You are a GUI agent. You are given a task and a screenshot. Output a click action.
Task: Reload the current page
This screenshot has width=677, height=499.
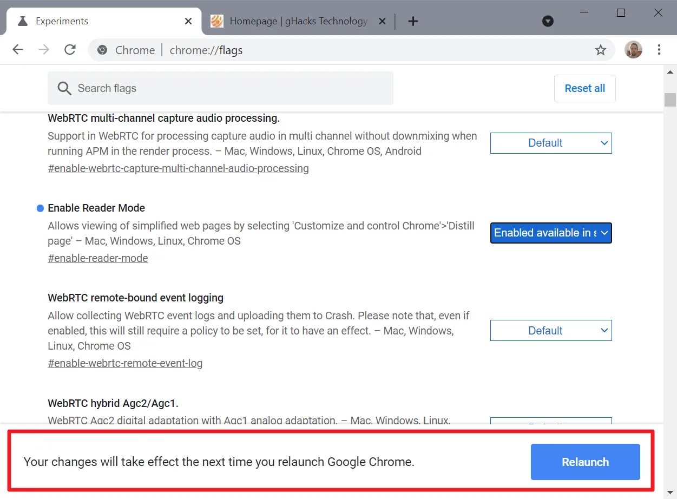click(x=70, y=50)
